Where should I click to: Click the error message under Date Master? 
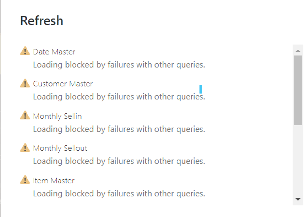[119, 65]
